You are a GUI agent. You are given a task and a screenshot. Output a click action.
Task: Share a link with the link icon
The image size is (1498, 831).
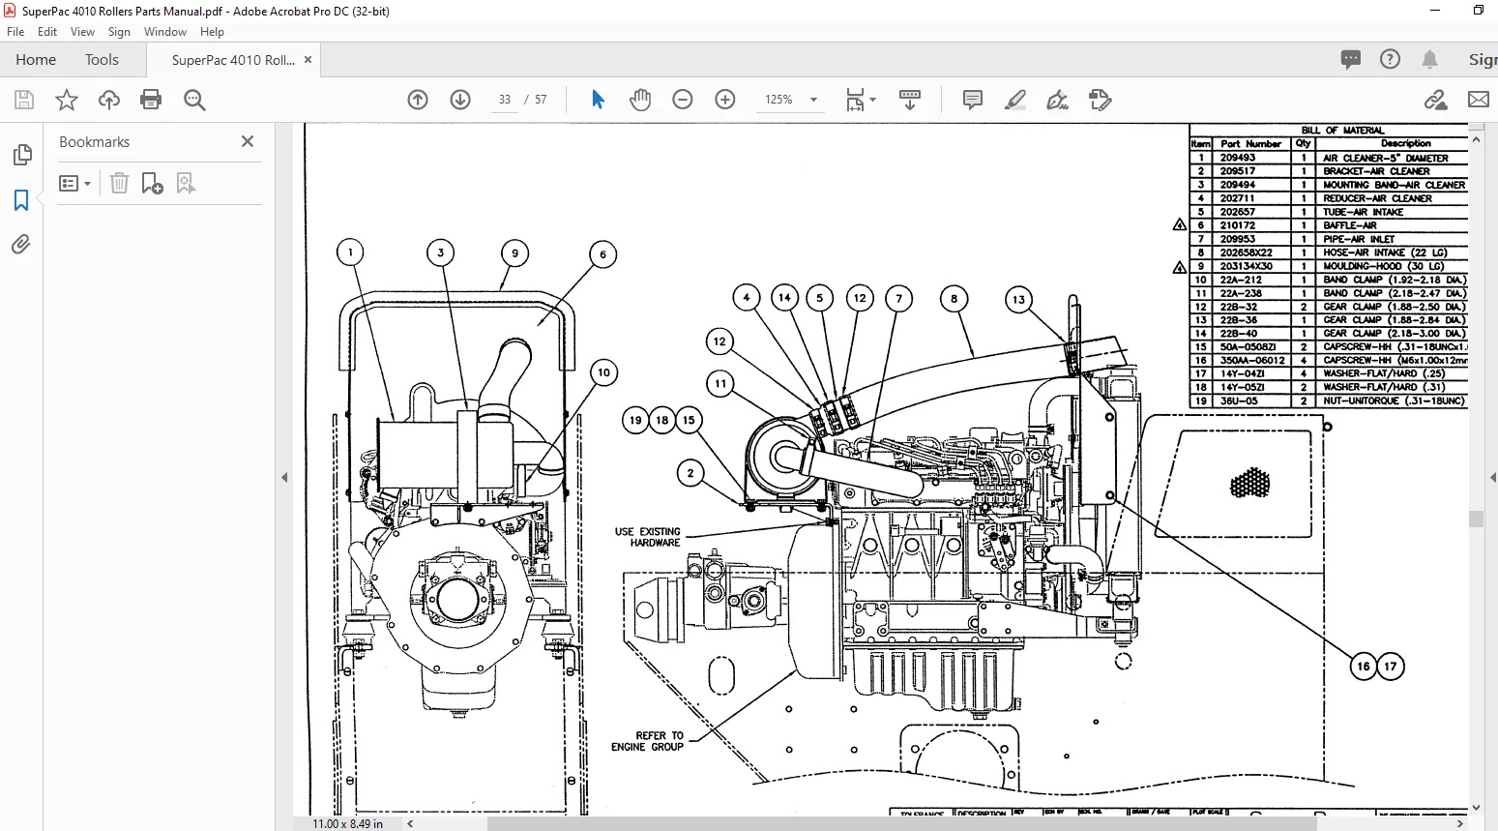point(1436,100)
